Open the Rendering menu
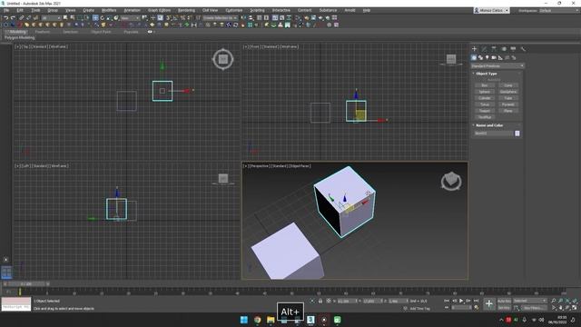 pyautogui.click(x=186, y=10)
